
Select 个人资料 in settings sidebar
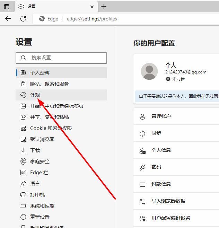pyautogui.click(x=40, y=73)
